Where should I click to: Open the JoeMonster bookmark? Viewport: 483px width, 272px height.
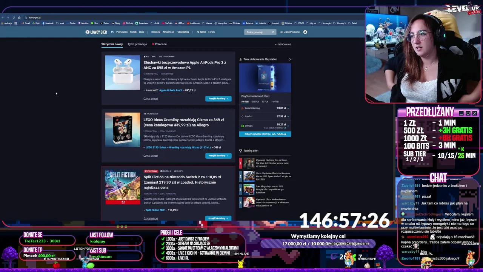pyautogui.click(x=193, y=23)
